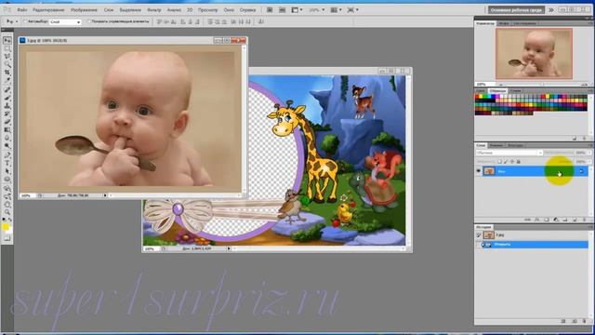
Task: Select the Healing Brush tool
Action: tap(7, 89)
